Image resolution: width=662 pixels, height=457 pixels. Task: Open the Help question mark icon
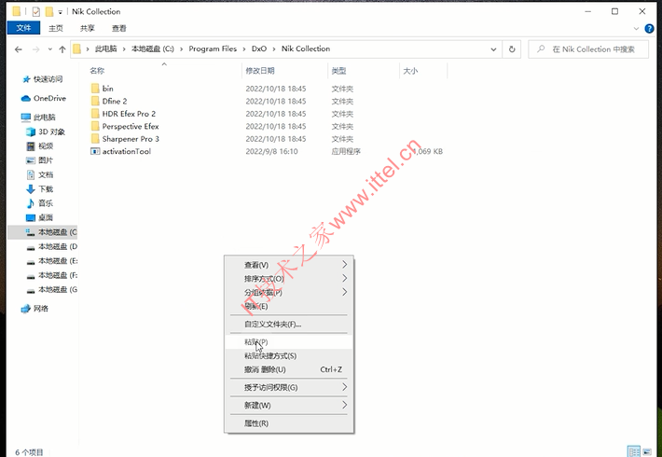coord(649,29)
